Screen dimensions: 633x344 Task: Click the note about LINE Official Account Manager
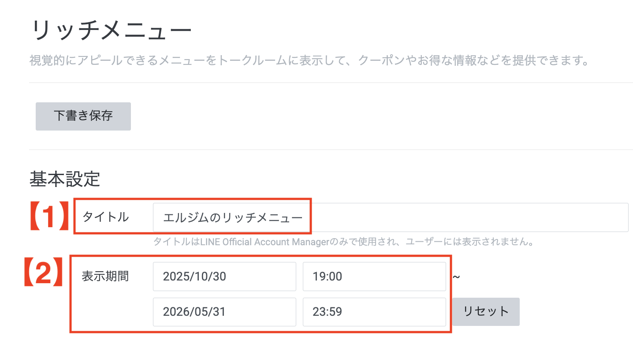(344, 241)
